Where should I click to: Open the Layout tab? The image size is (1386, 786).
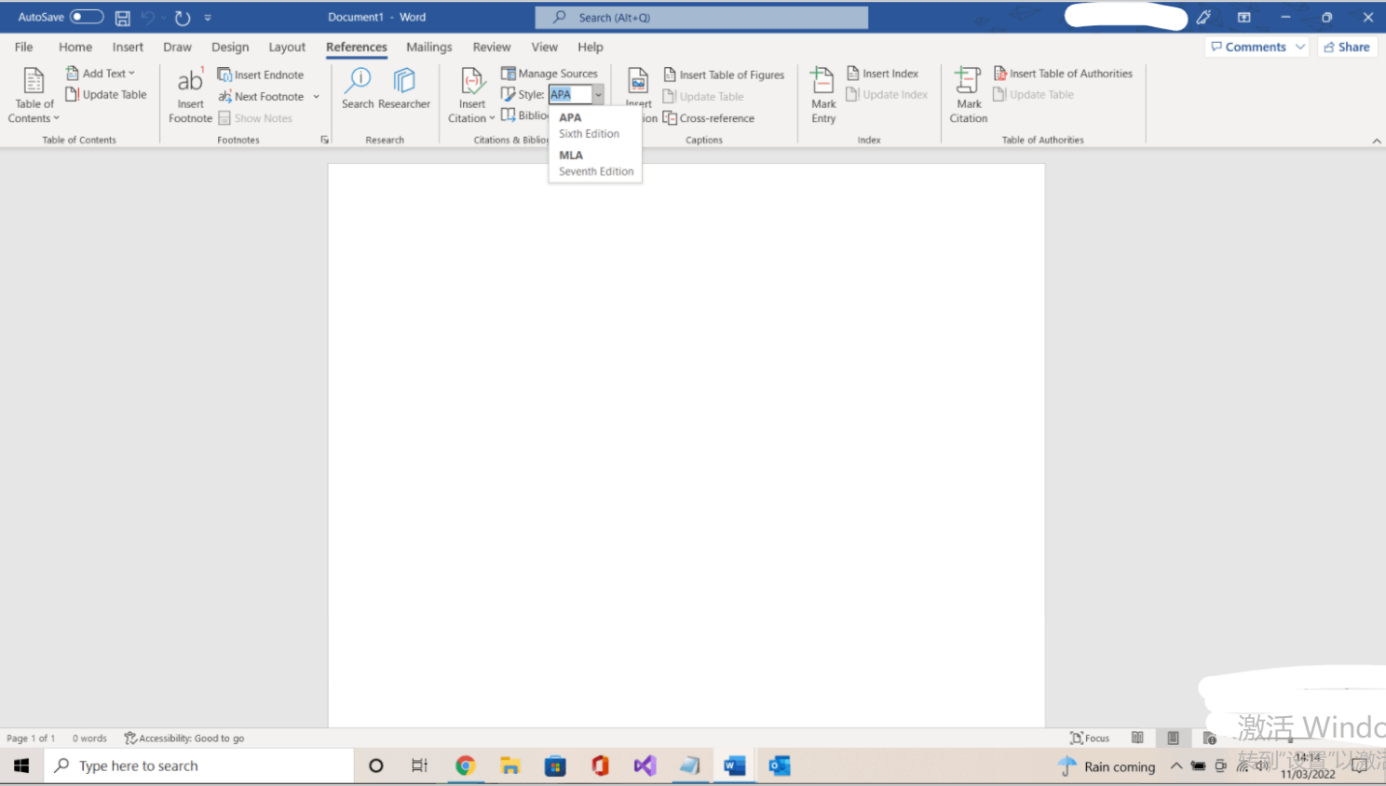(x=287, y=47)
